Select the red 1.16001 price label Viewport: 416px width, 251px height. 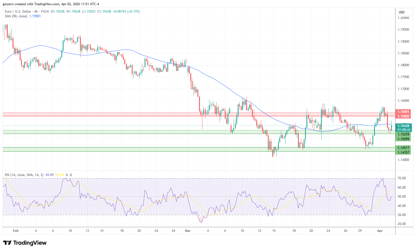pos(403,112)
